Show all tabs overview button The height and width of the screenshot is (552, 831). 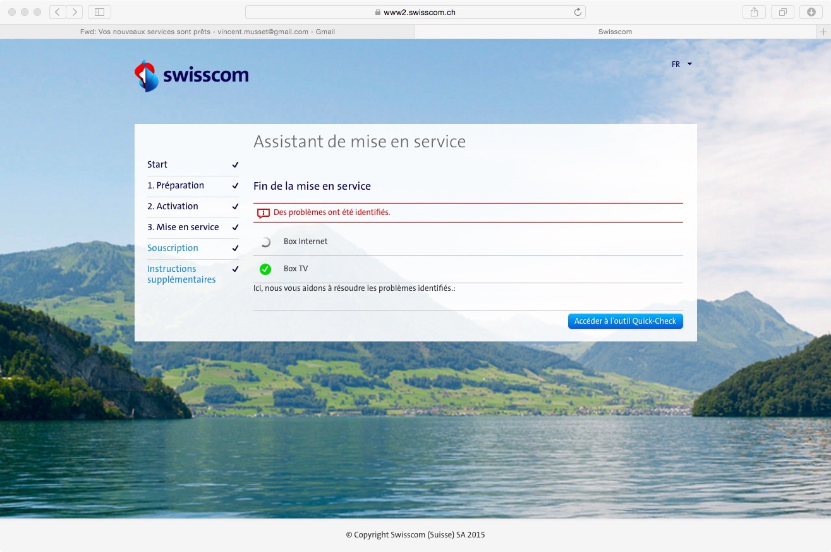coord(782,12)
